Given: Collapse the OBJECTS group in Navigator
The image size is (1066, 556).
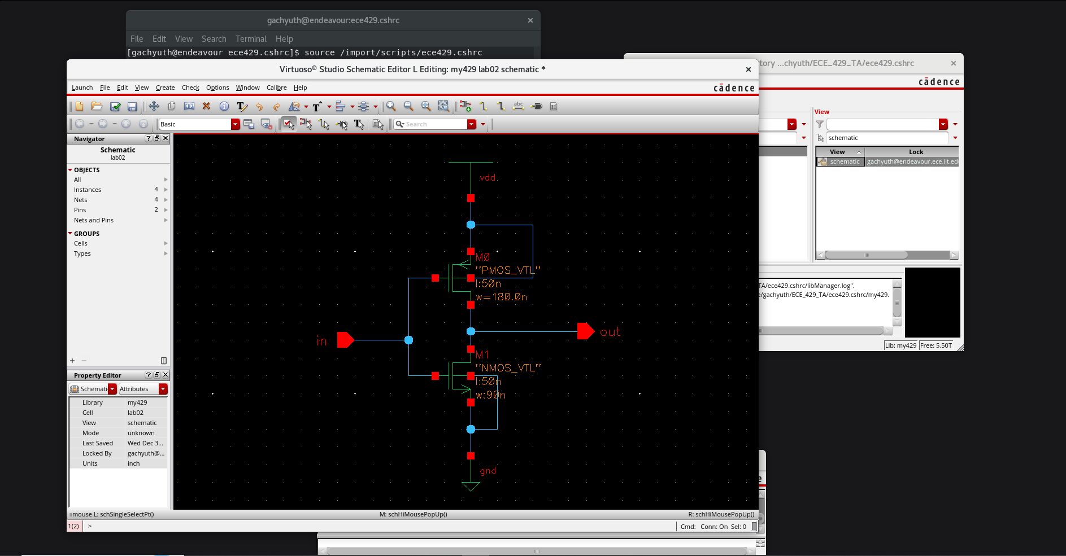Looking at the screenshot, I should pyautogui.click(x=71, y=170).
